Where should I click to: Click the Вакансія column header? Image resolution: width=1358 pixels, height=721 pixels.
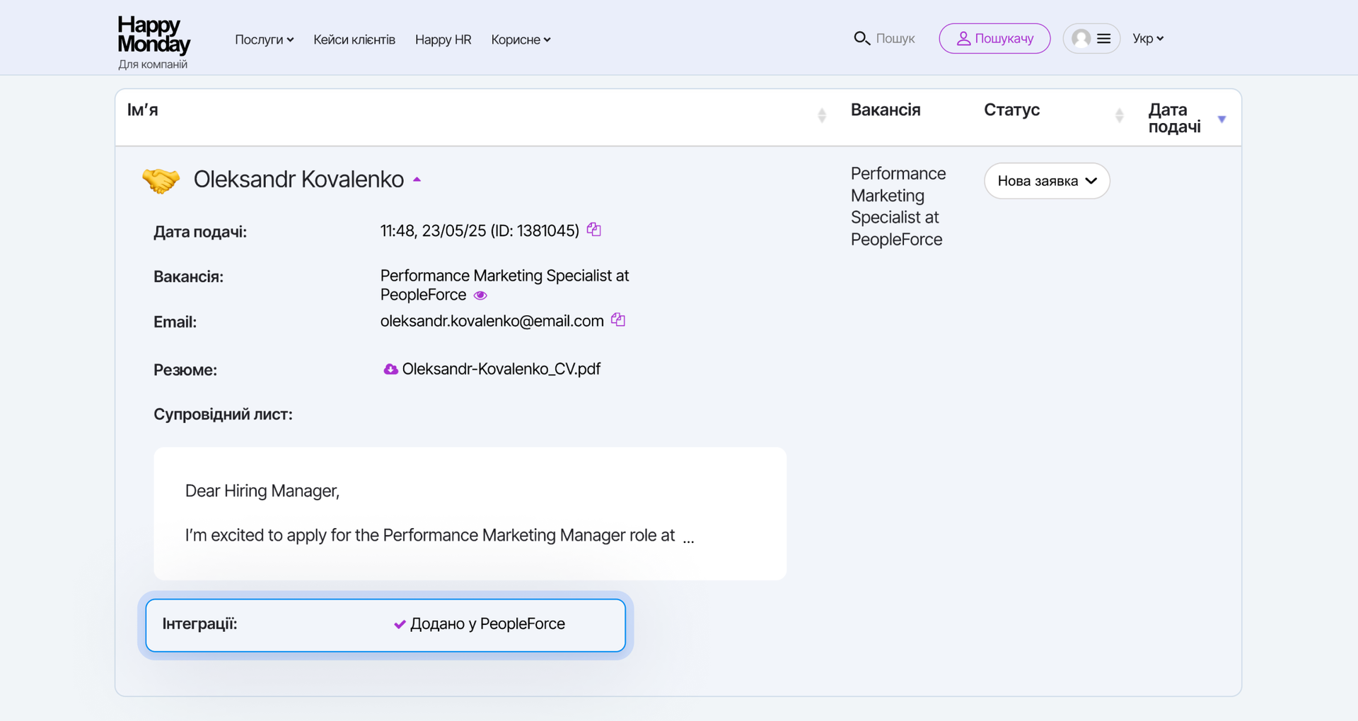click(x=886, y=110)
